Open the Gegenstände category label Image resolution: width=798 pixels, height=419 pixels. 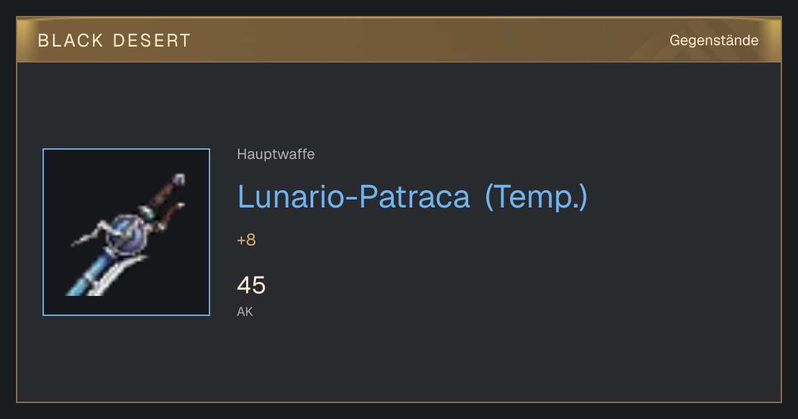point(714,41)
